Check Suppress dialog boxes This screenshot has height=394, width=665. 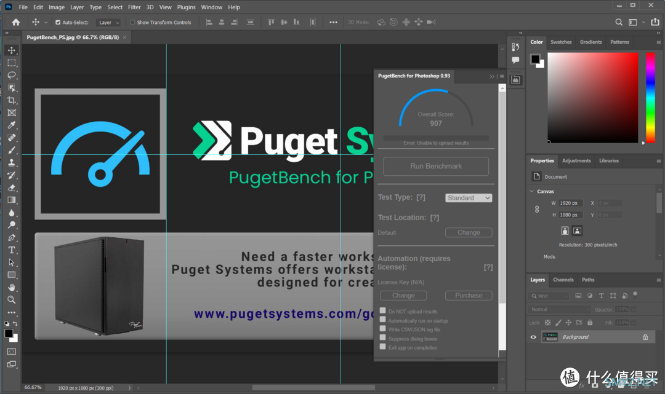coord(382,337)
